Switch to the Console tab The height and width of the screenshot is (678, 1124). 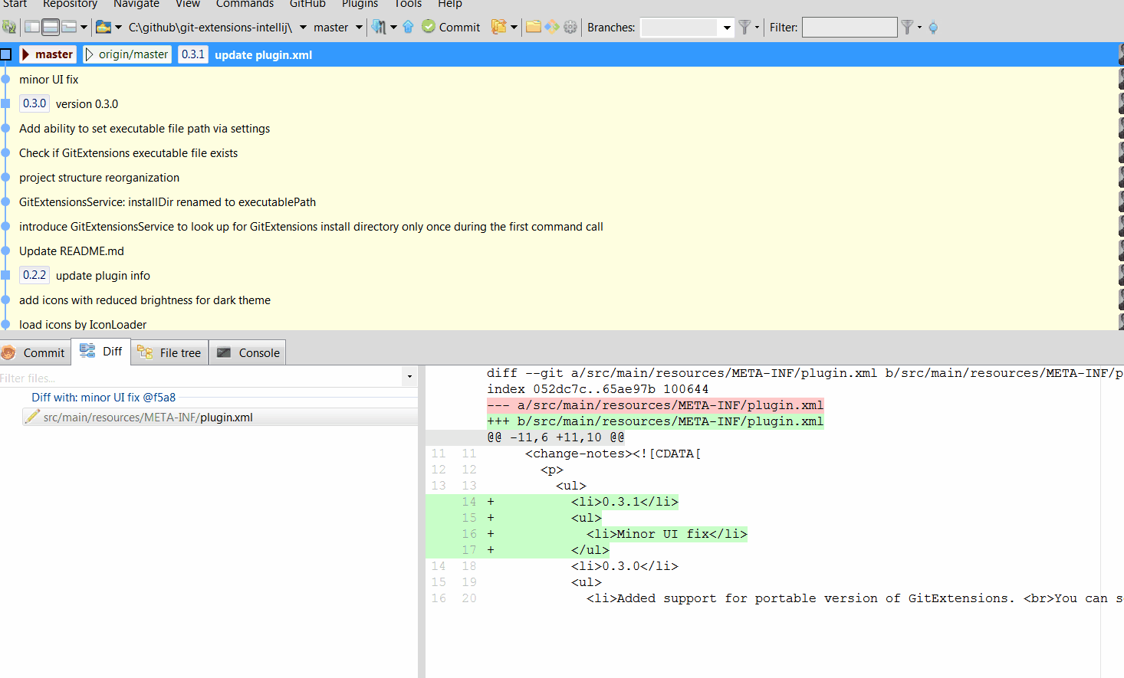coord(247,352)
